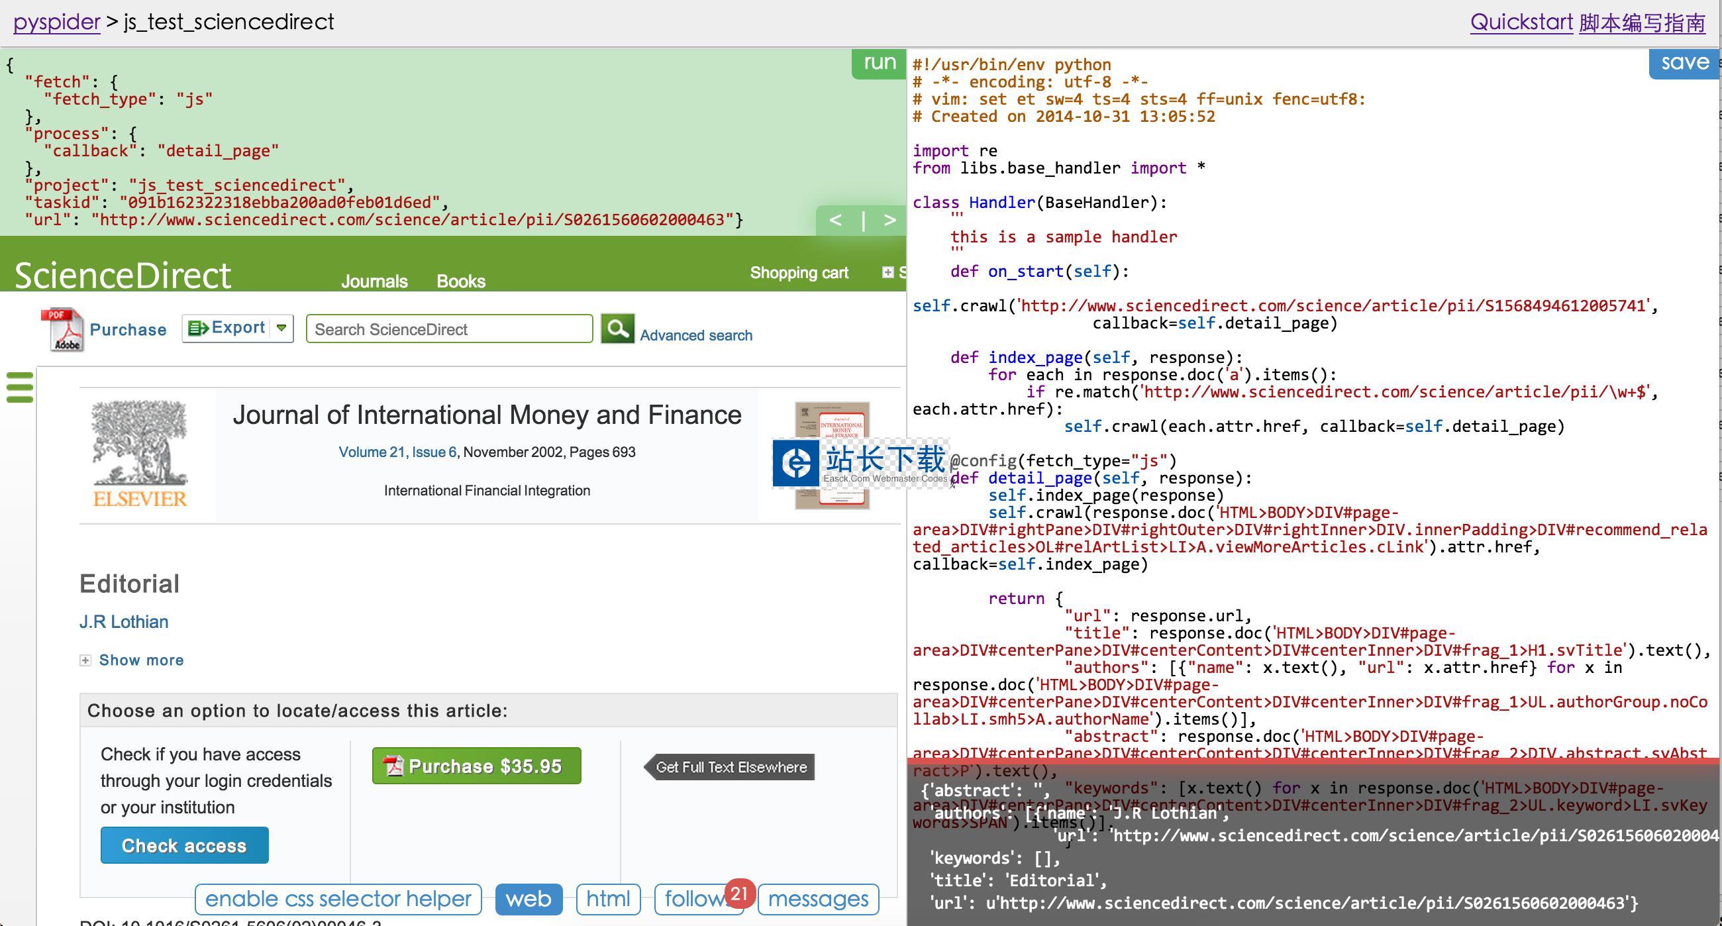The height and width of the screenshot is (926, 1722).
Task: Click the previous task arrow button
Action: click(836, 220)
